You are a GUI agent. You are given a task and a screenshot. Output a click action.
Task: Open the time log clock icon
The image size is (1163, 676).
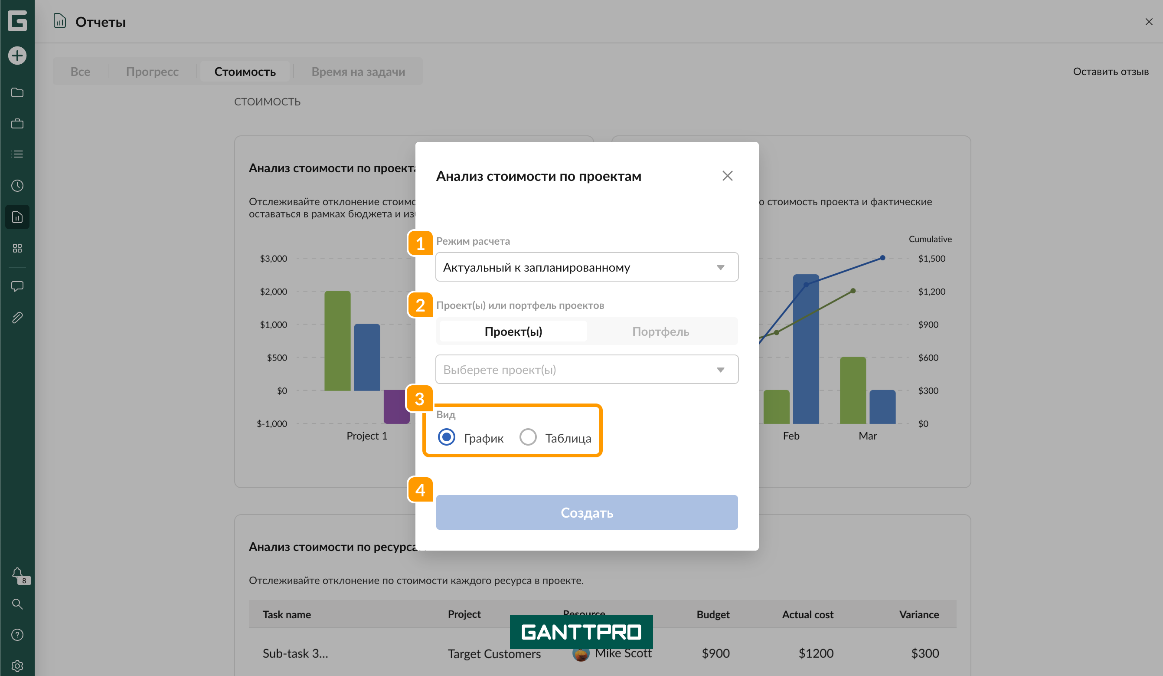pos(17,186)
